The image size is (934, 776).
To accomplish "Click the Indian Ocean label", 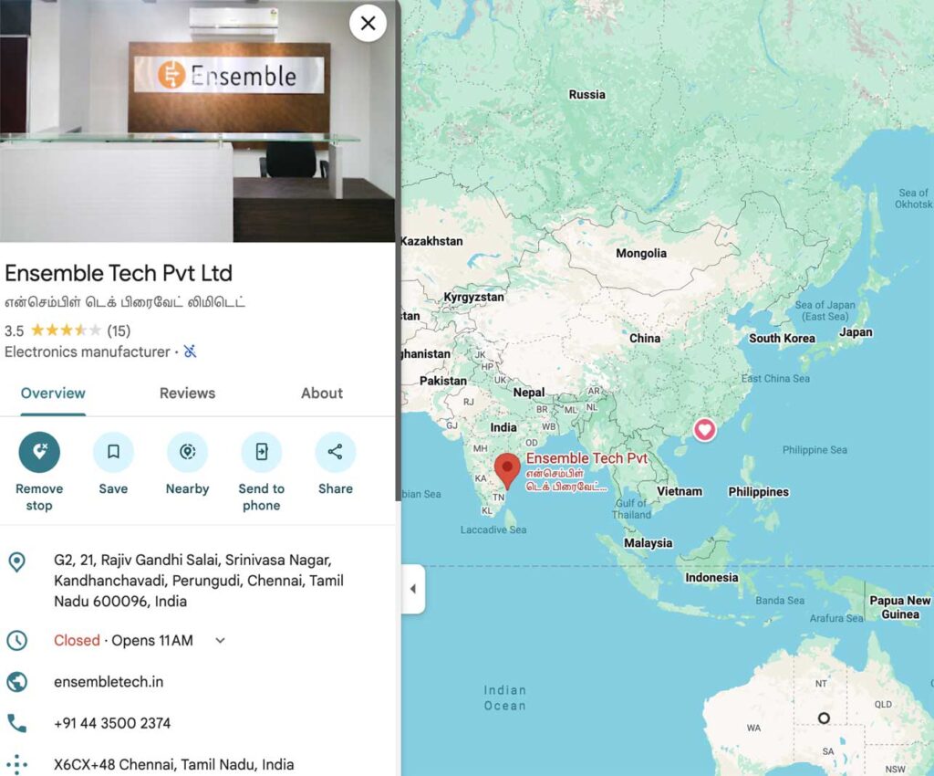I will (504, 697).
